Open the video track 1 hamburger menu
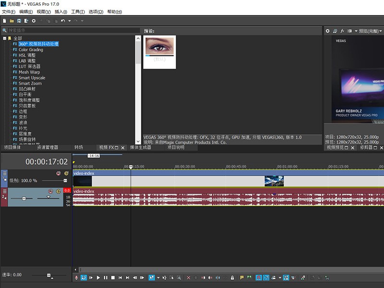The image size is (384, 288). click(5, 173)
